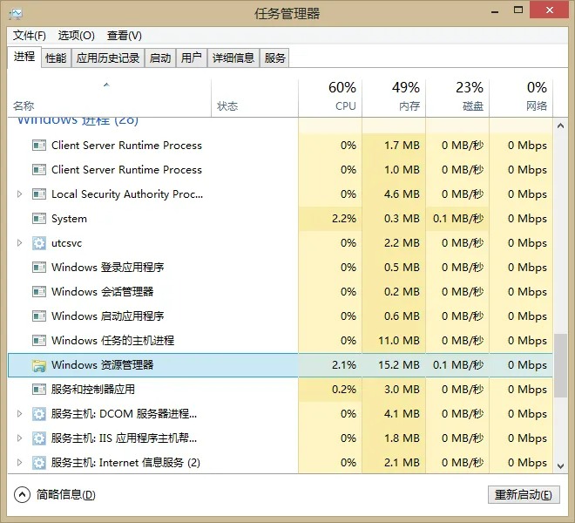575x523 pixels.
Task: Click the icon of the 1.0 MB Client Server Runtime Process
Action: pyautogui.click(x=39, y=170)
